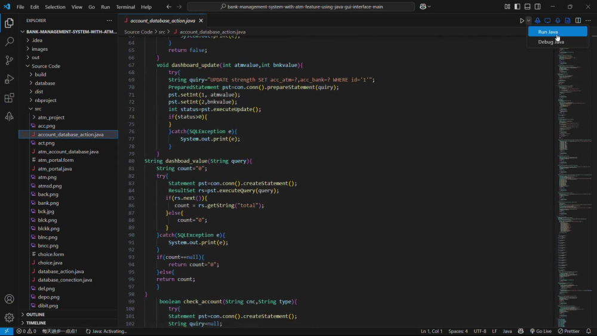Toggle the primary side bar

coord(517,7)
